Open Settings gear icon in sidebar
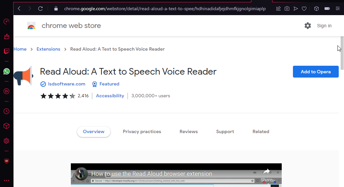Screen dimensions: 344x187 coord(7,141)
